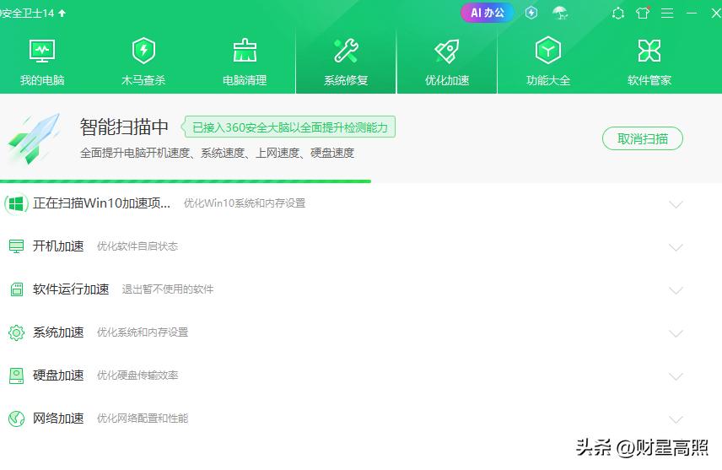Image resolution: width=722 pixels, height=470 pixels.
Task: Click the upgrade arrow next to 安全卫士14
Action: 62,14
